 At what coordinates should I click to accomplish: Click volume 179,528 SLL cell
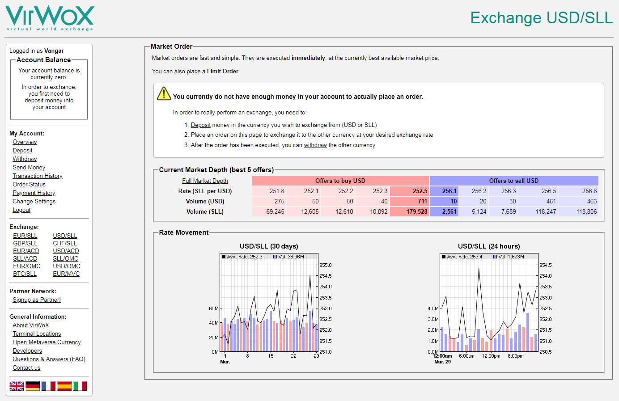[x=409, y=211]
